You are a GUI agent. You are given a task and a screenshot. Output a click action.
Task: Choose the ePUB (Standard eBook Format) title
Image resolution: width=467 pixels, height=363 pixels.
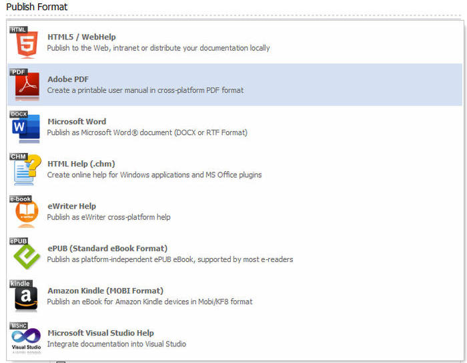[107, 249]
